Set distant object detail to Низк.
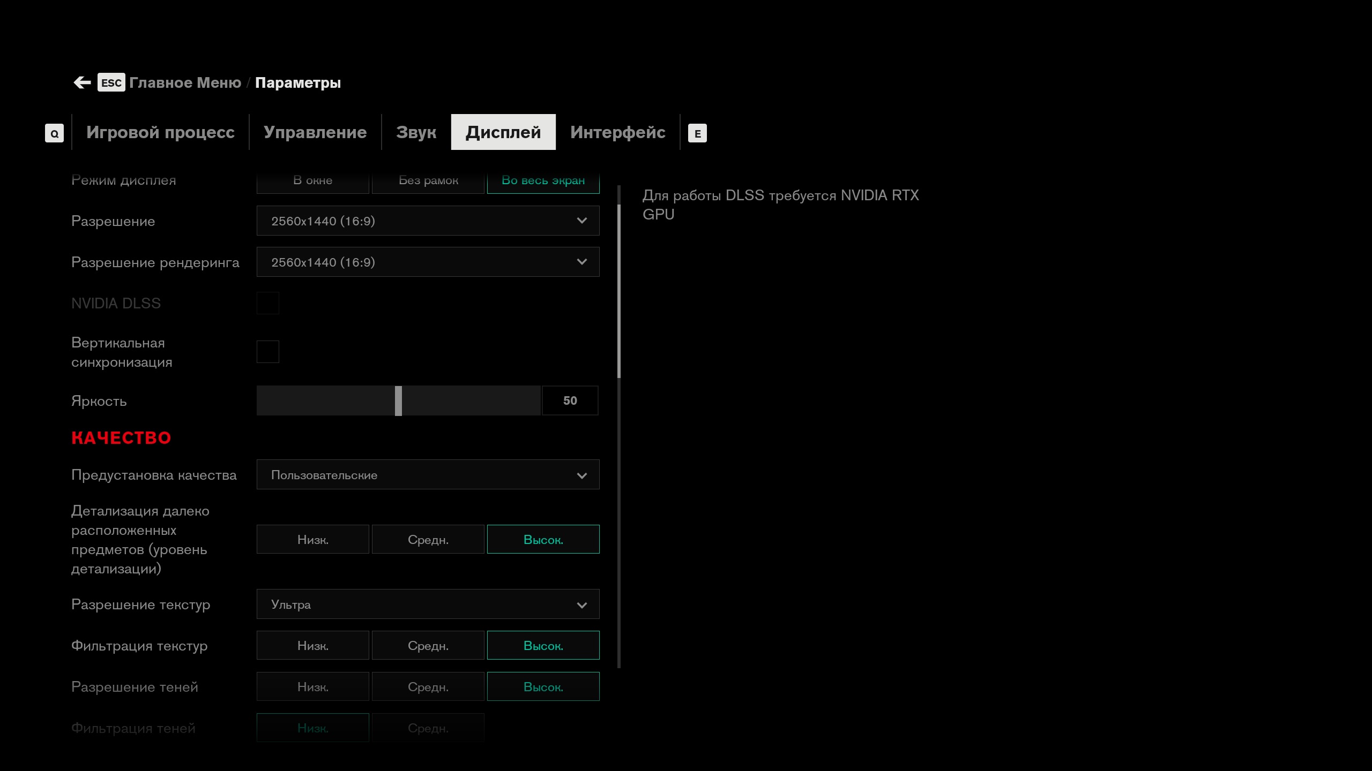The width and height of the screenshot is (1372, 771). tap(313, 540)
